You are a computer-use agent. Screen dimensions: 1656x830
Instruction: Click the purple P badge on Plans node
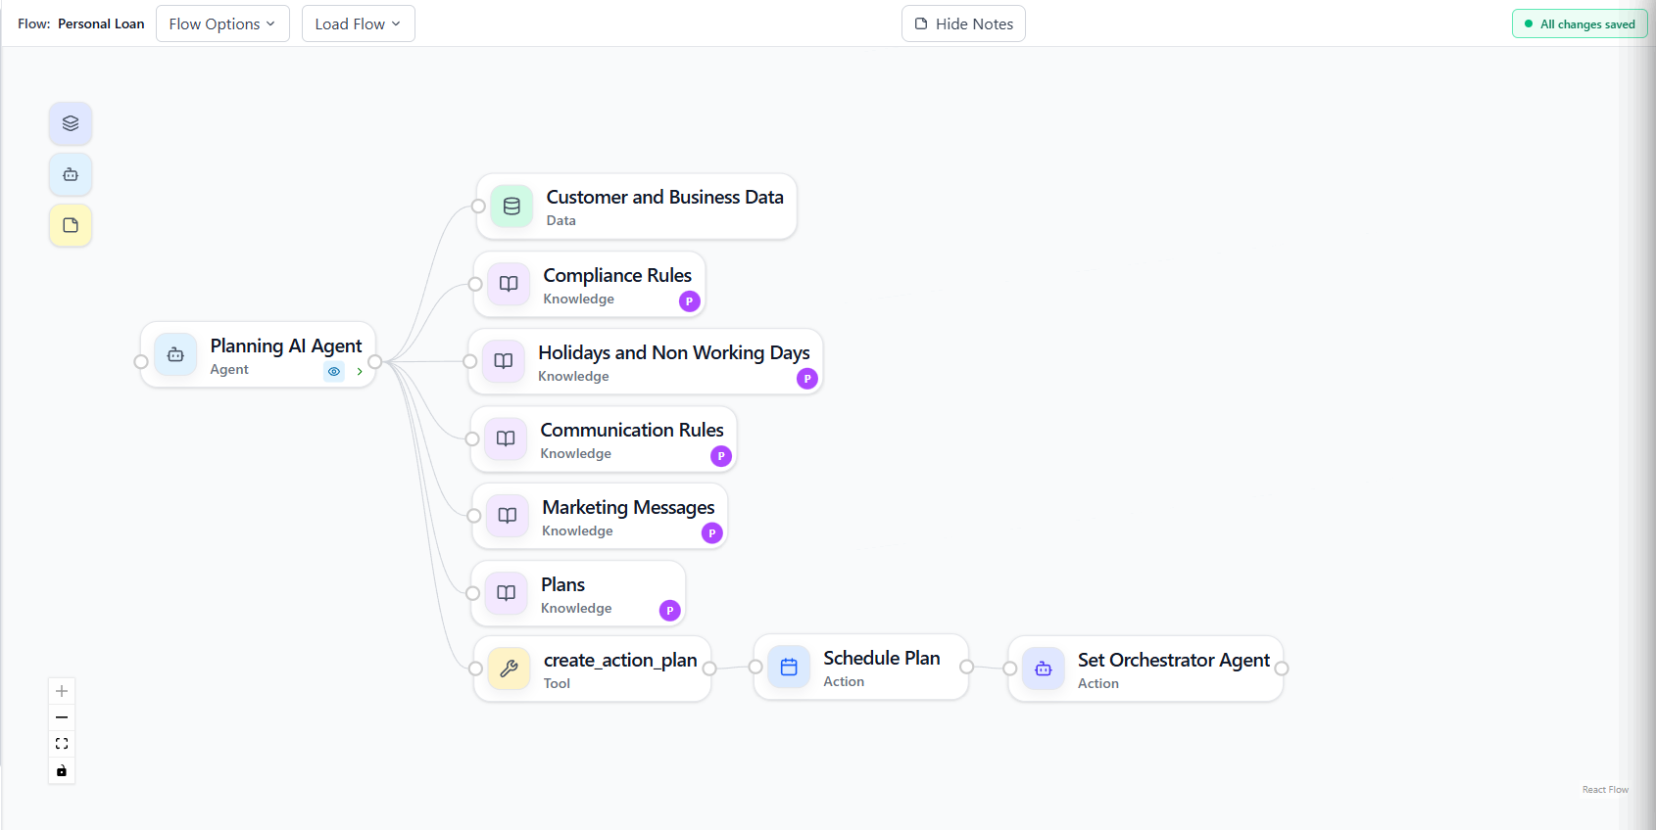669,611
